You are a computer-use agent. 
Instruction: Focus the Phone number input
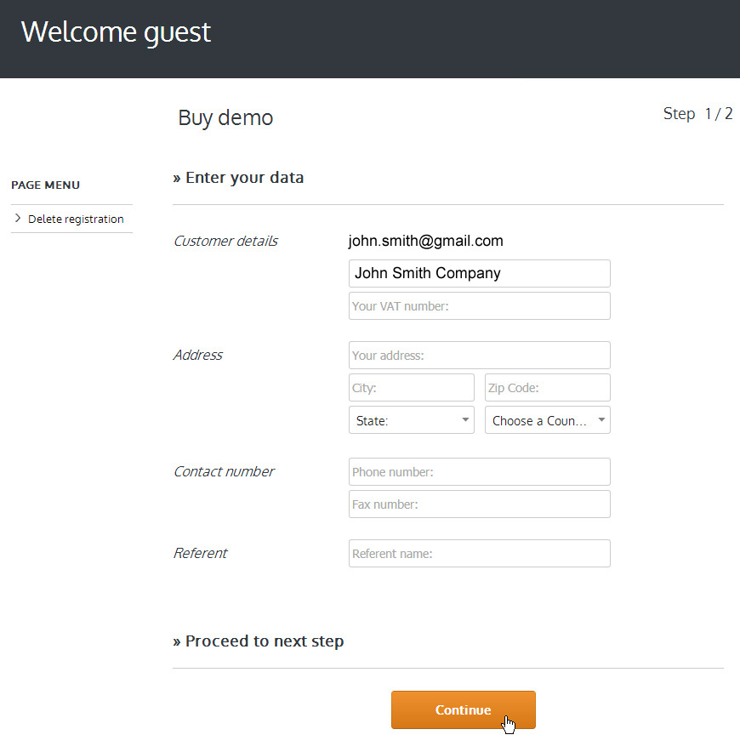coord(480,472)
